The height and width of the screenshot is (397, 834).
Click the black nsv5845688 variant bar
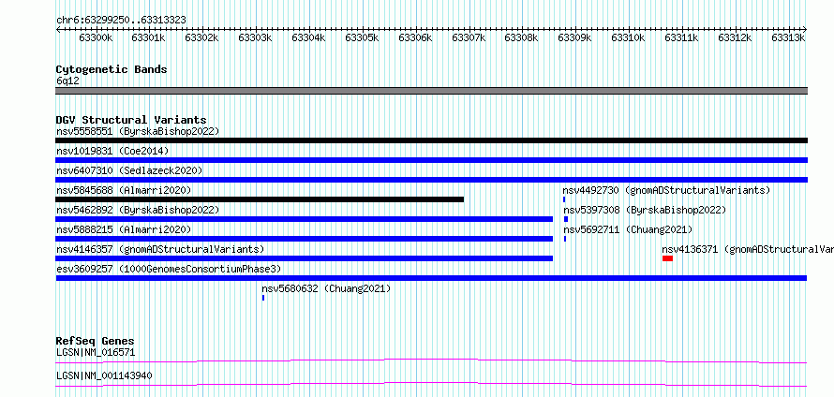pos(260,199)
